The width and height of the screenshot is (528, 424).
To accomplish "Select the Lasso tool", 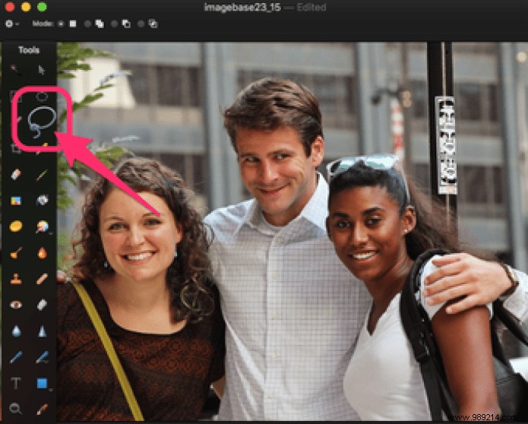I will coord(42,122).
